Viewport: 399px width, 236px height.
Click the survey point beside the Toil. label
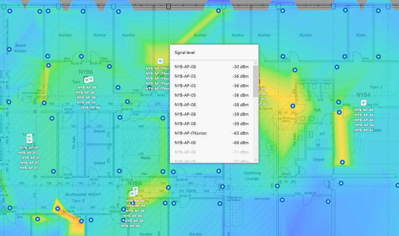(293, 106)
